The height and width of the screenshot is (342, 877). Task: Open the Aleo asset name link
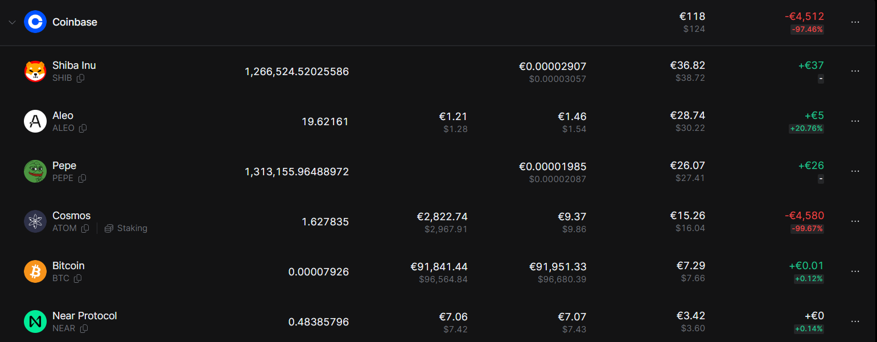(x=63, y=116)
